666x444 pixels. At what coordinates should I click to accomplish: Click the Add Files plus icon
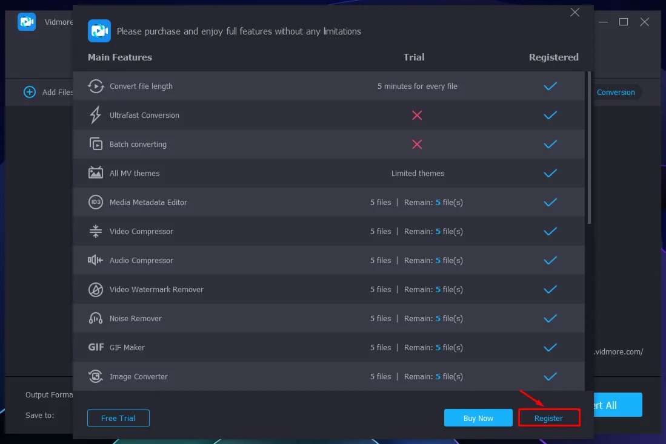pos(30,92)
